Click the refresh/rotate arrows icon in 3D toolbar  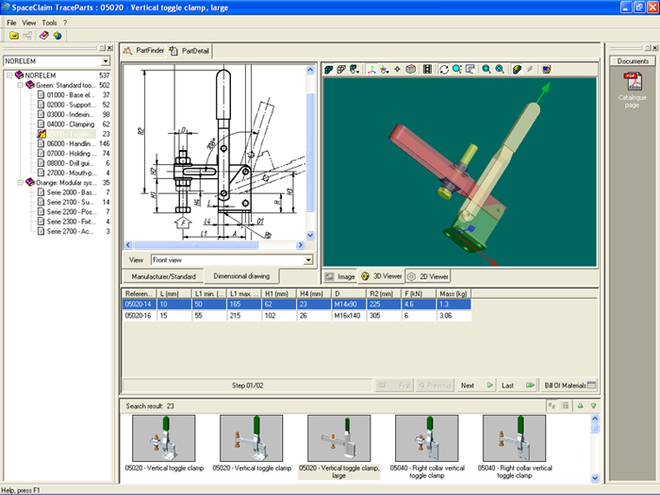443,69
